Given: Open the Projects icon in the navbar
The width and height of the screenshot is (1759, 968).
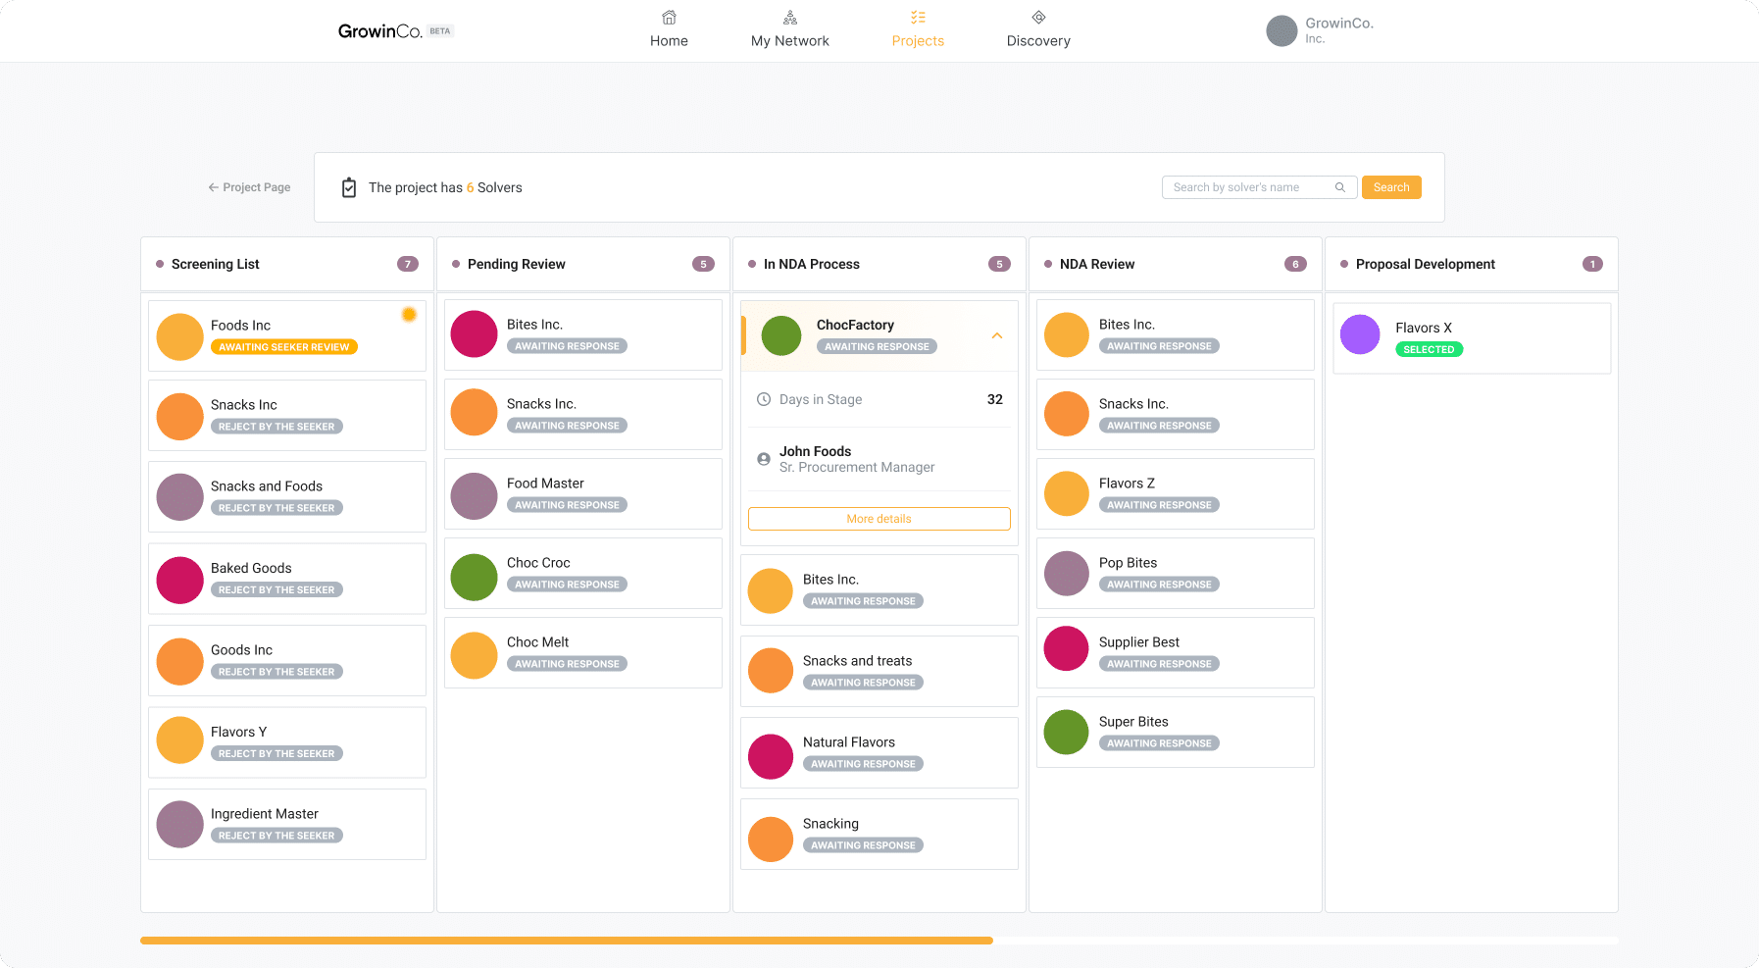Looking at the screenshot, I should click(918, 17).
